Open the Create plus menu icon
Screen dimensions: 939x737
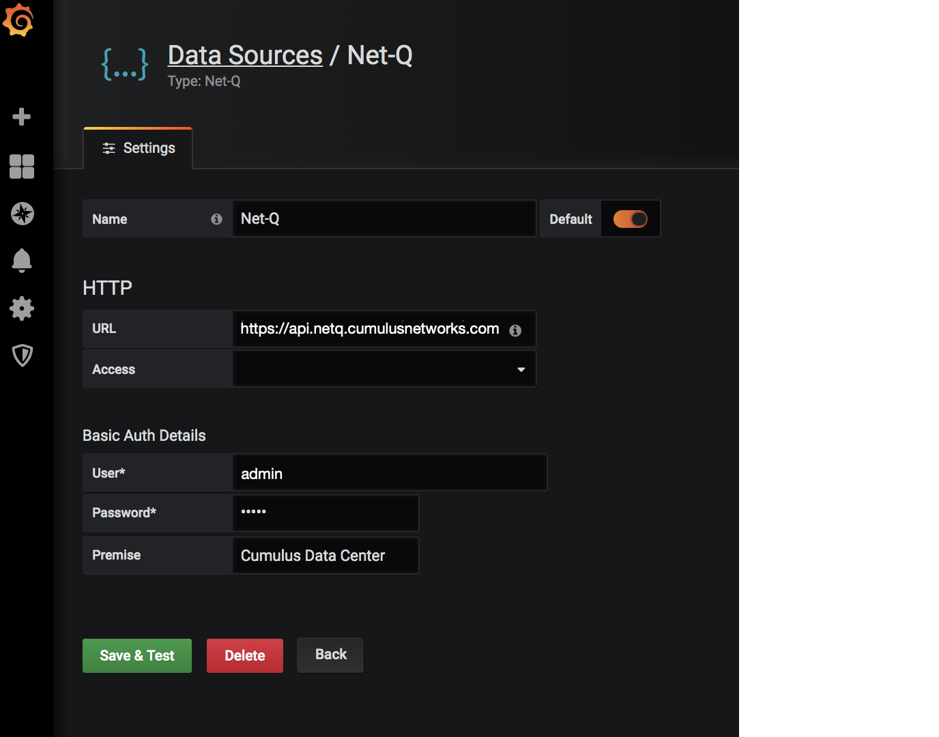click(x=22, y=117)
